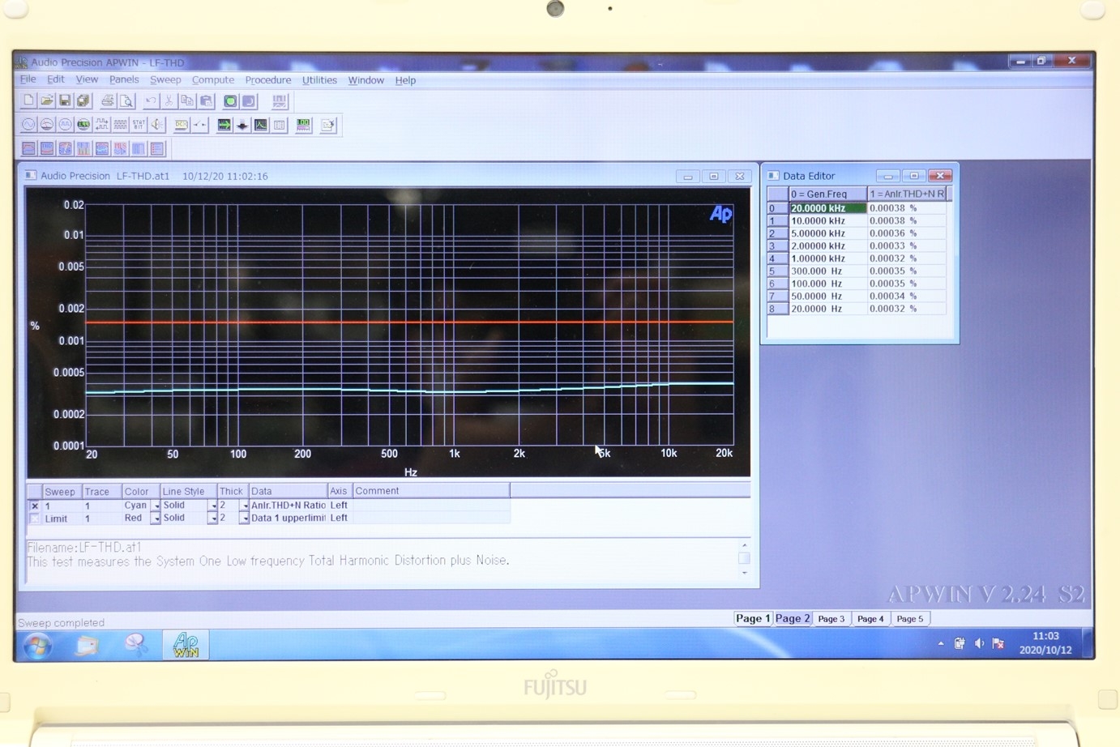This screenshot has height=747, width=1120.
Task: Open the Graph panel icon
Action: click(x=261, y=125)
